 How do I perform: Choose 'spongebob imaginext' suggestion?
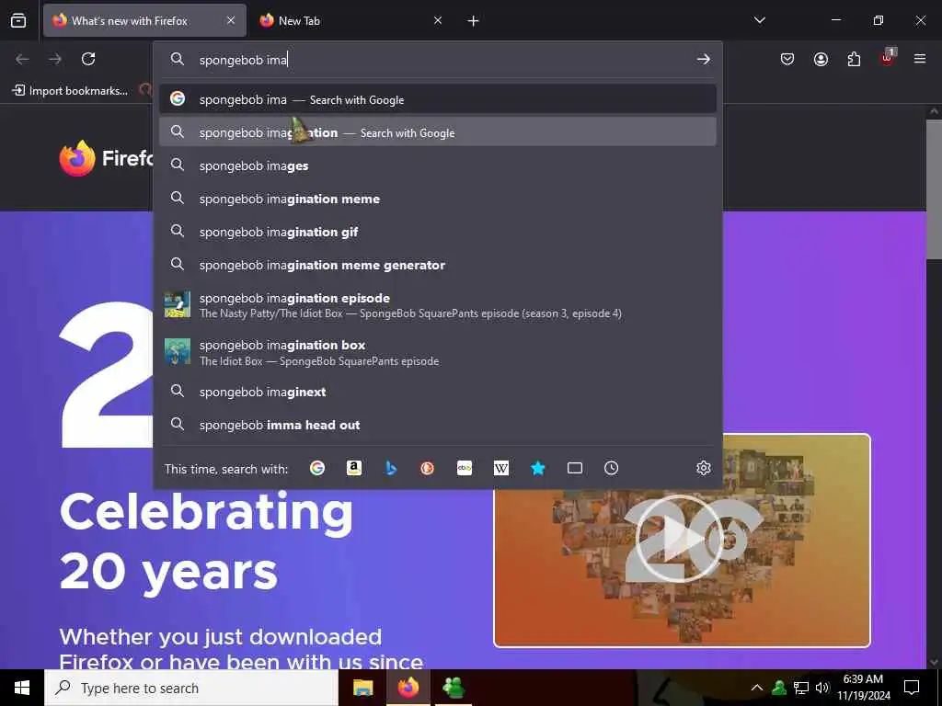(437, 392)
